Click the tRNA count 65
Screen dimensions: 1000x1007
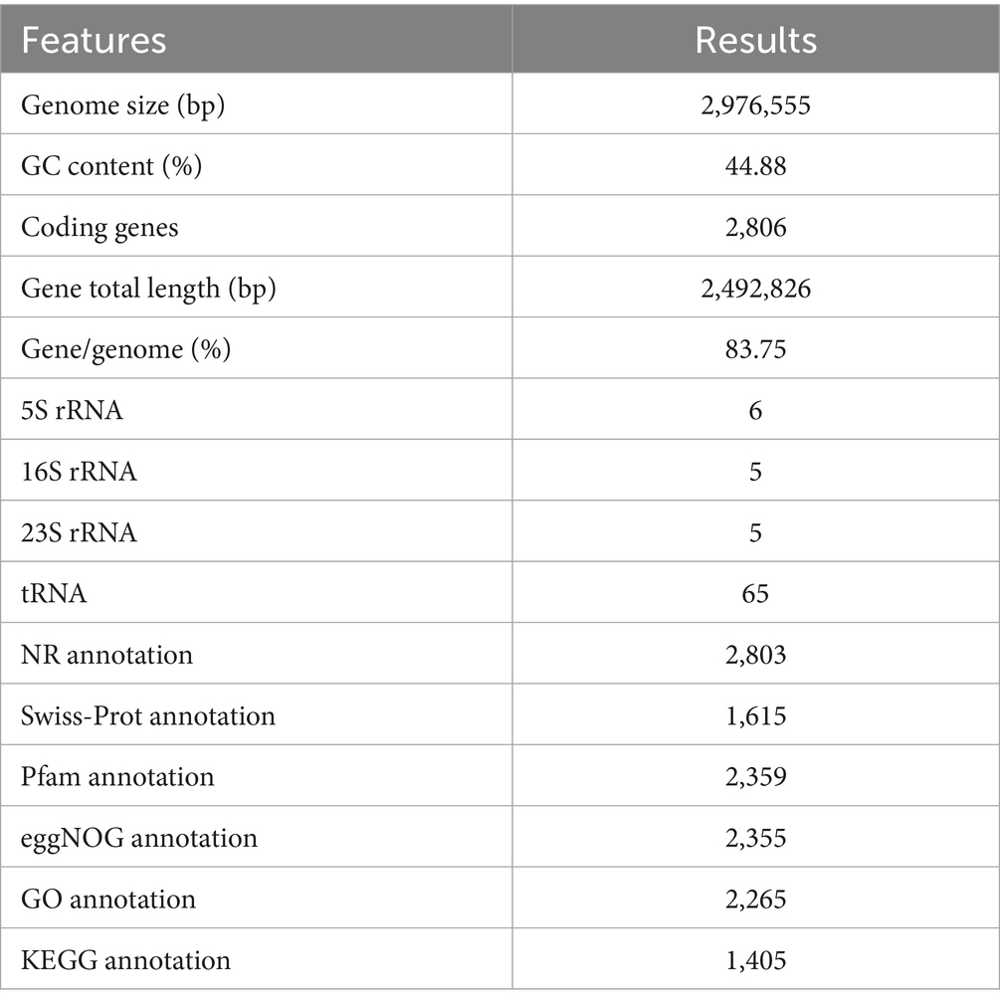pyautogui.click(x=755, y=594)
